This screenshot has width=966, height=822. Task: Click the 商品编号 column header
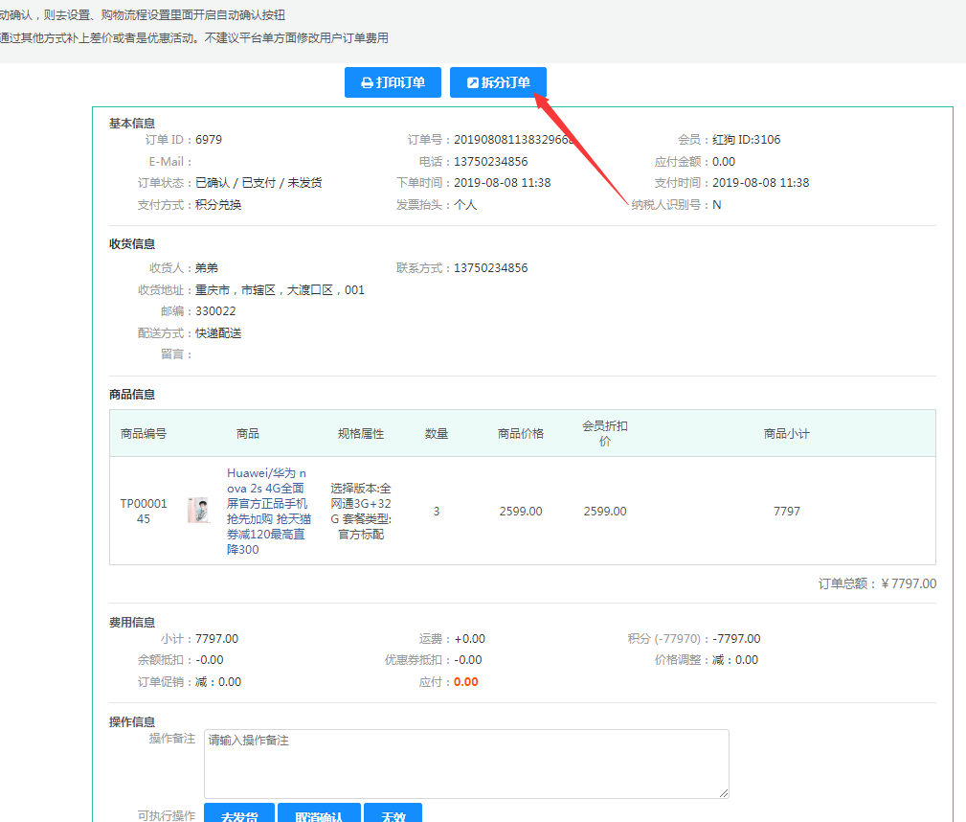coord(144,434)
